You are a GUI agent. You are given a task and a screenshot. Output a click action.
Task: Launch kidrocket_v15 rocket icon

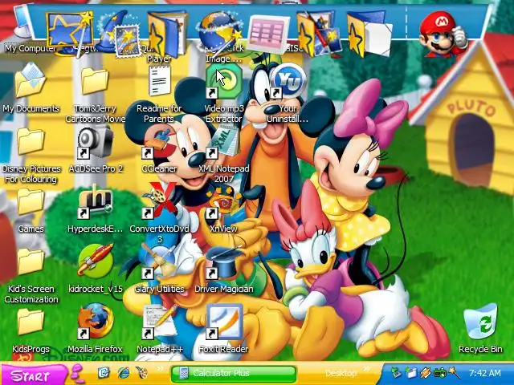click(96, 261)
